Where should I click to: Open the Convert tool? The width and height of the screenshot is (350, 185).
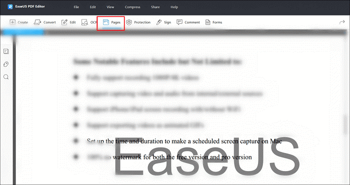(x=45, y=22)
